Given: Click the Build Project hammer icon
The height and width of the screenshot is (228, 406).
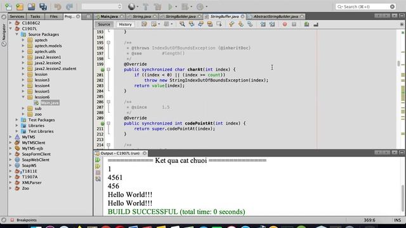Looking at the screenshot, I should (145, 6).
